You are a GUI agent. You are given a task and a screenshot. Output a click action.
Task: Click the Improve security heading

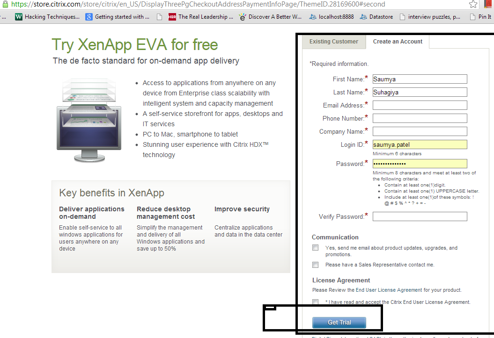tap(242, 209)
